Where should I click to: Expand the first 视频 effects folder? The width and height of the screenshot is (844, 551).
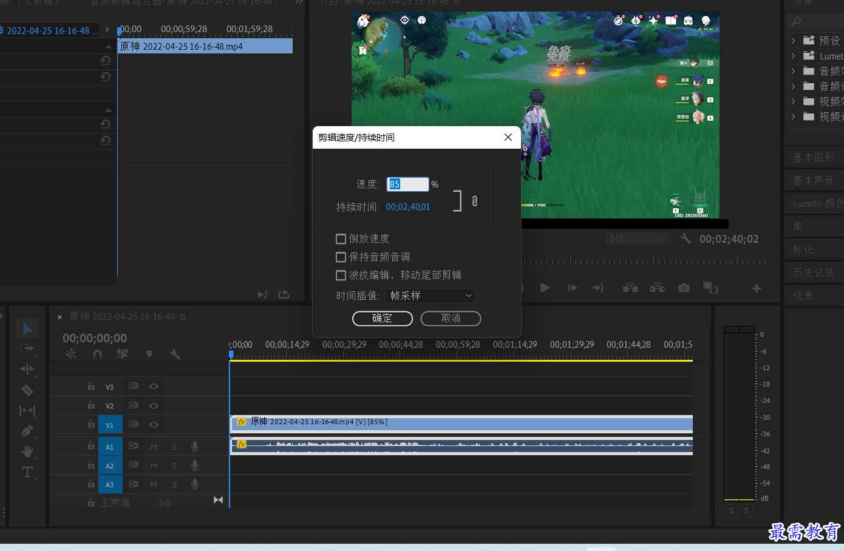pos(793,101)
